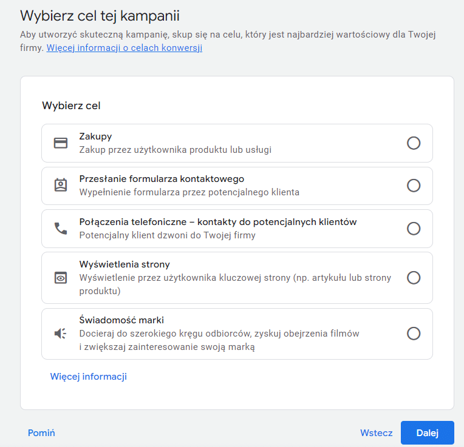Enable the Połączenia telefoniczne radio button

(x=414, y=228)
